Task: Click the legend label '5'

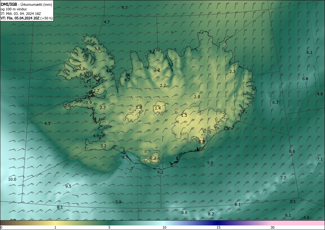Action: pyautogui.click(x=109, y=228)
